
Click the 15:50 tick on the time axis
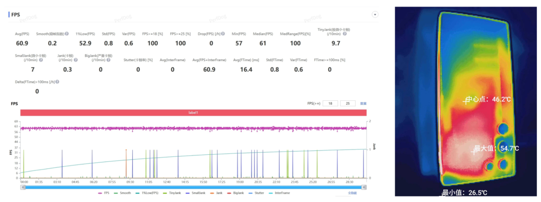[203, 181]
